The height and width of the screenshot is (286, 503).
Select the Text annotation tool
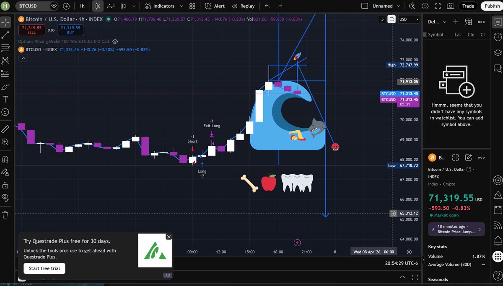pos(5,100)
